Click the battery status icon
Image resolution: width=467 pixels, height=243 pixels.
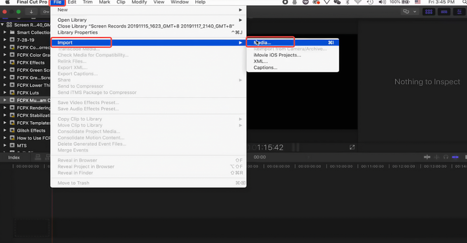pyautogui.click(x=406, y=2)
